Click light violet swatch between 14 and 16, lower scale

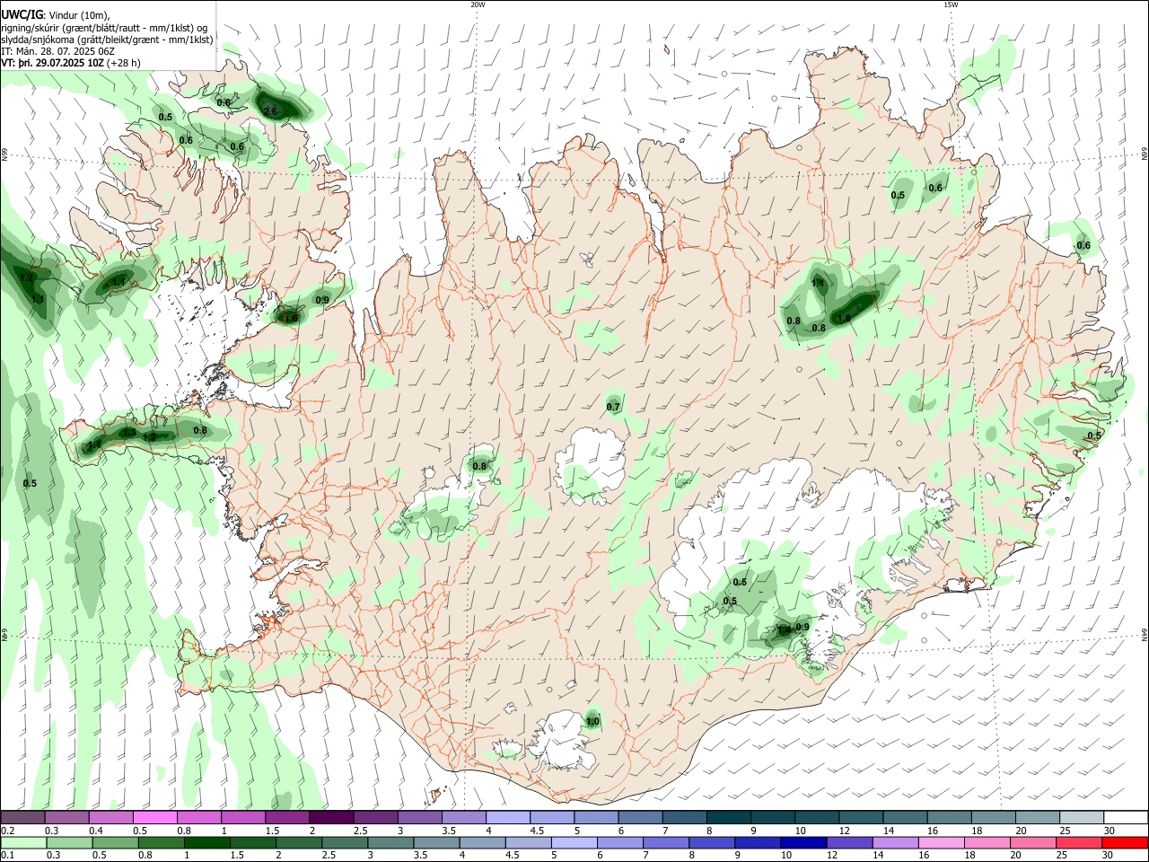[894, 842]
